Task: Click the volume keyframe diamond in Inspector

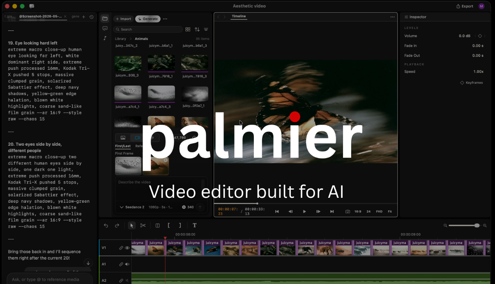Action: pos(480,36)
